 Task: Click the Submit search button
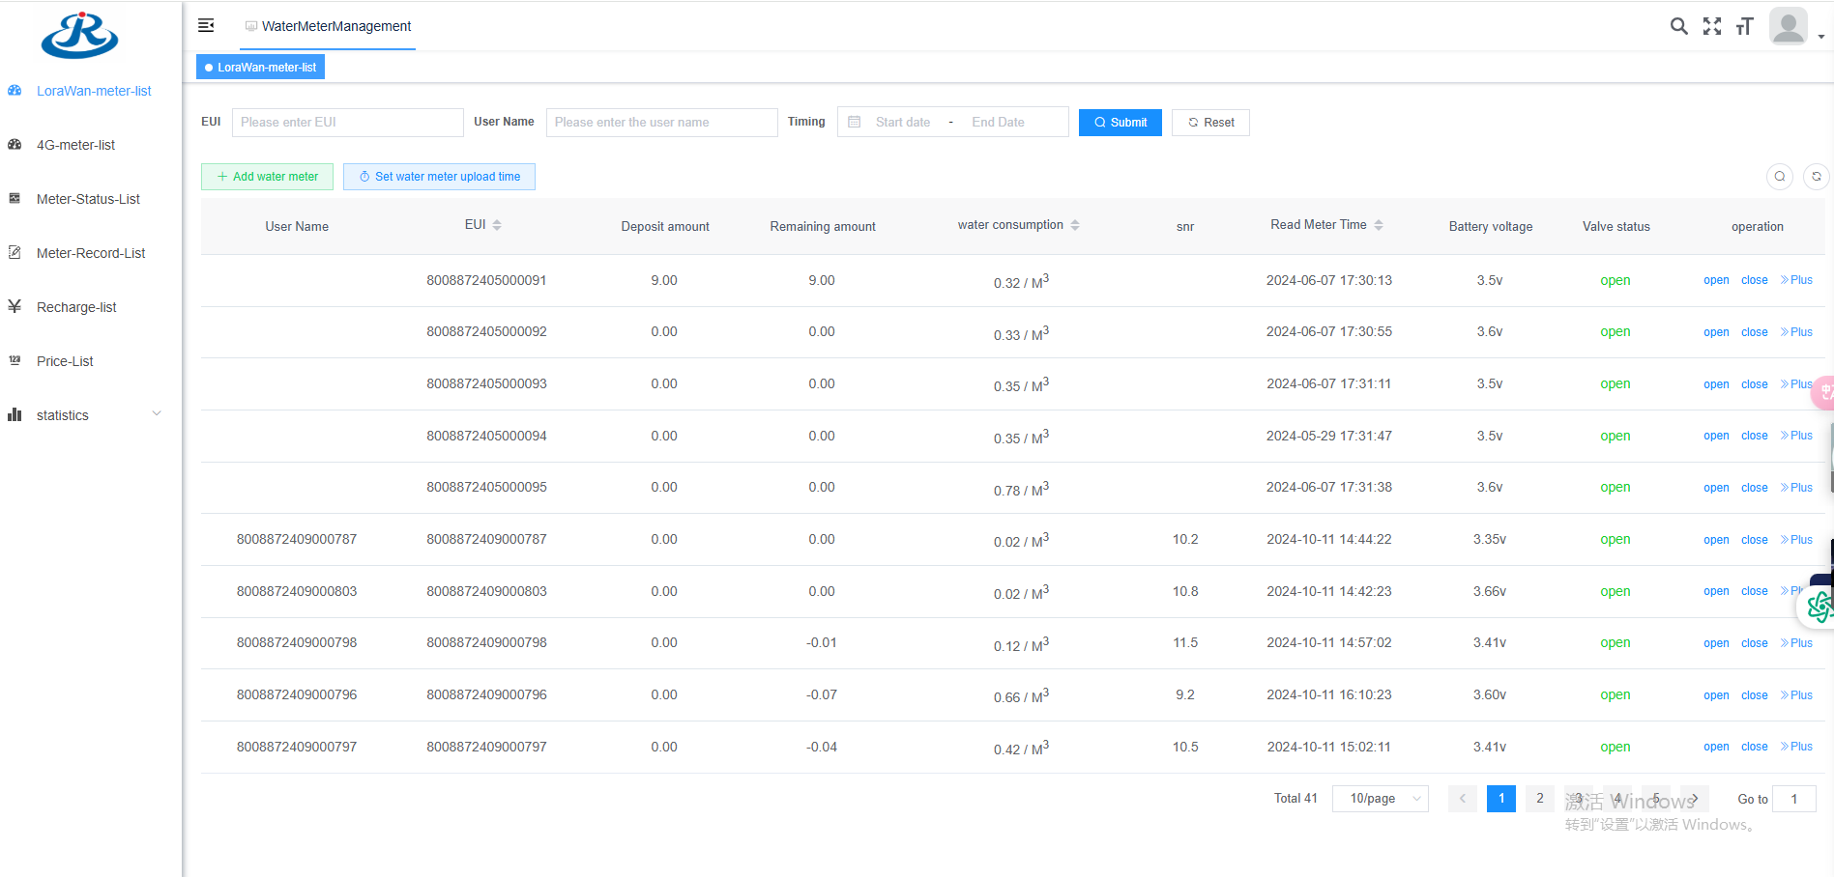tap(1121, 122)
